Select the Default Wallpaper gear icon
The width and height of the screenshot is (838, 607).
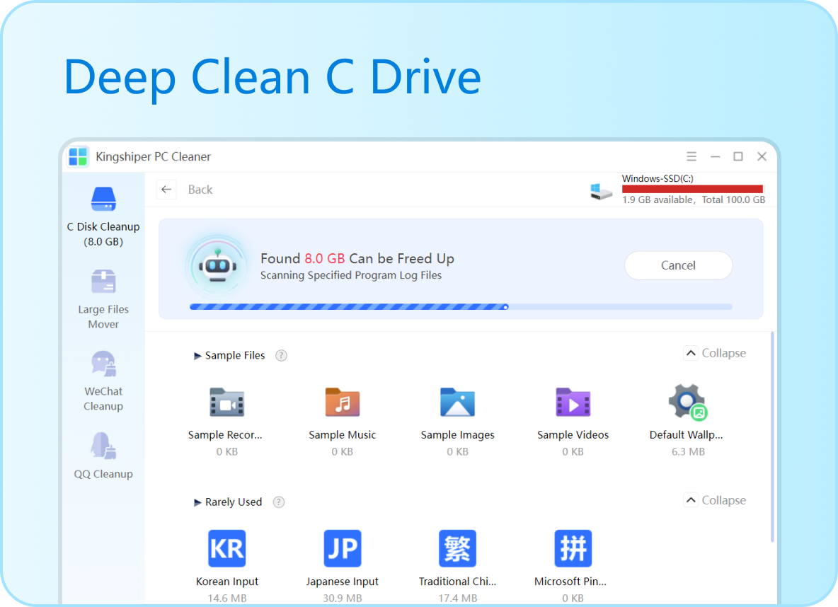point(688,403)
